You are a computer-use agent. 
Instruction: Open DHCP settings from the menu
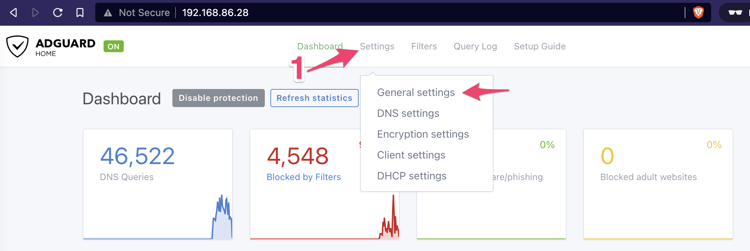coord(412,176)
